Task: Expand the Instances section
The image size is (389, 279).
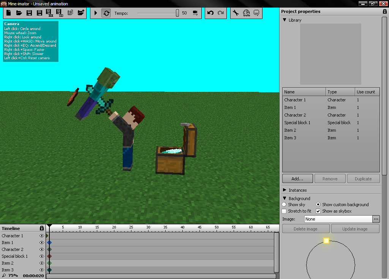Action: [285, 190]
